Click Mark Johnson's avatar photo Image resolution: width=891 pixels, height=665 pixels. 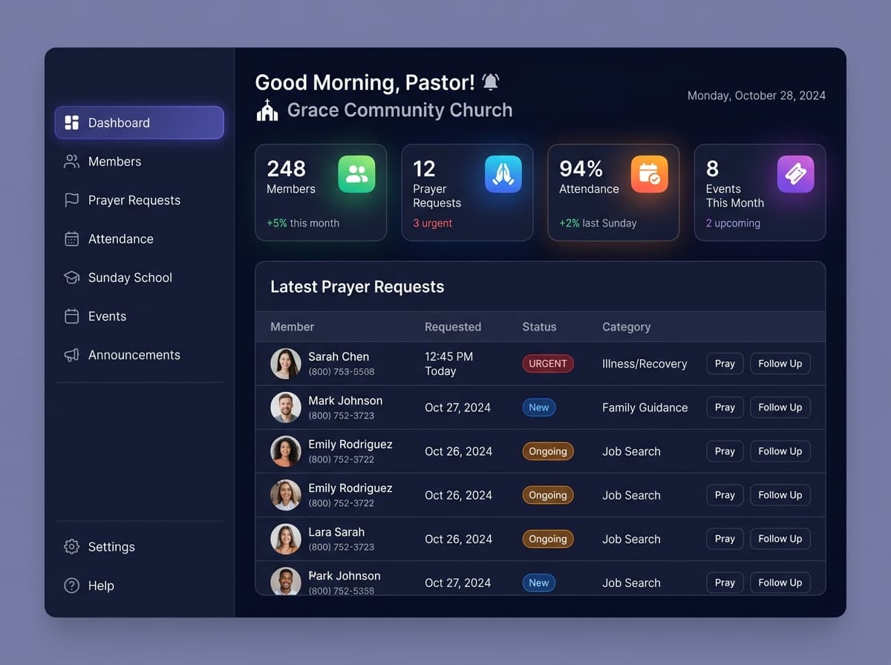click(286, 407)
